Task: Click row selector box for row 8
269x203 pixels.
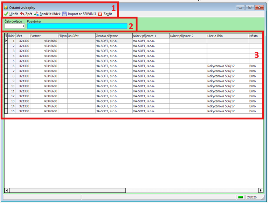Action: tap(6, 76)
